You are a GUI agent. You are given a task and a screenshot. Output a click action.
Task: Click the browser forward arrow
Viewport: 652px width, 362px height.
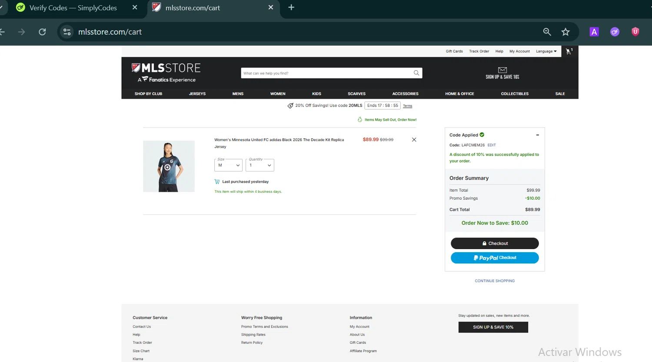tap(21, 32)
